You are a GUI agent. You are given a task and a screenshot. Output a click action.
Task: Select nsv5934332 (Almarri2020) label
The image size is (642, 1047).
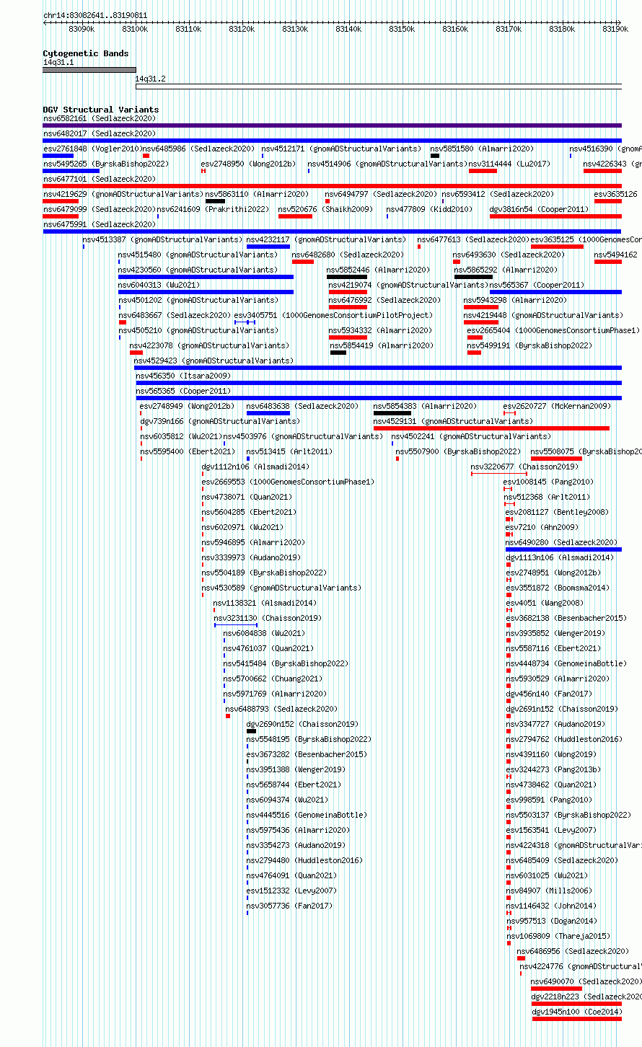[380, 330]
